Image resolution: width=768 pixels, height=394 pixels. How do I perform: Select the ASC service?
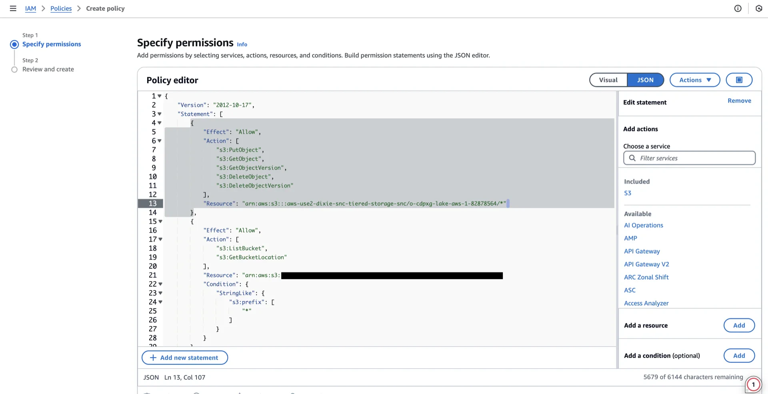coord(630,290)
